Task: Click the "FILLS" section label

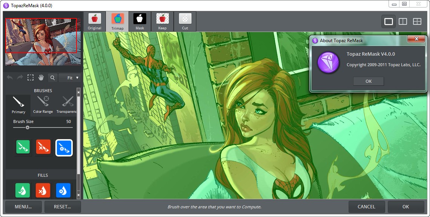Action: pos(43,175)
